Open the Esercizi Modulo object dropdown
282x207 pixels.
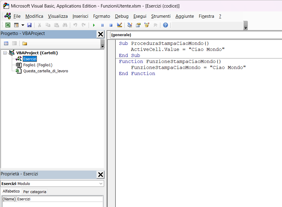101,183
